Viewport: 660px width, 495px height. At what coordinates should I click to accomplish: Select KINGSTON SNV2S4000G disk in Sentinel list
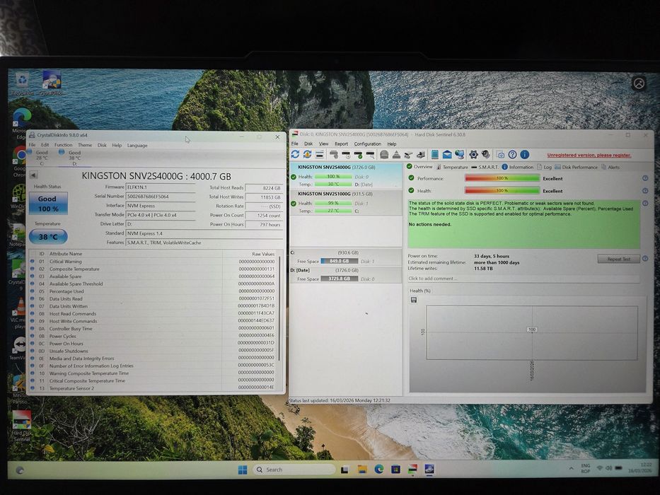click(x=346, y=175)
